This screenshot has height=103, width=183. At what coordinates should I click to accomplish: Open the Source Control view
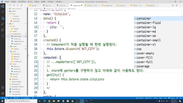3,18
